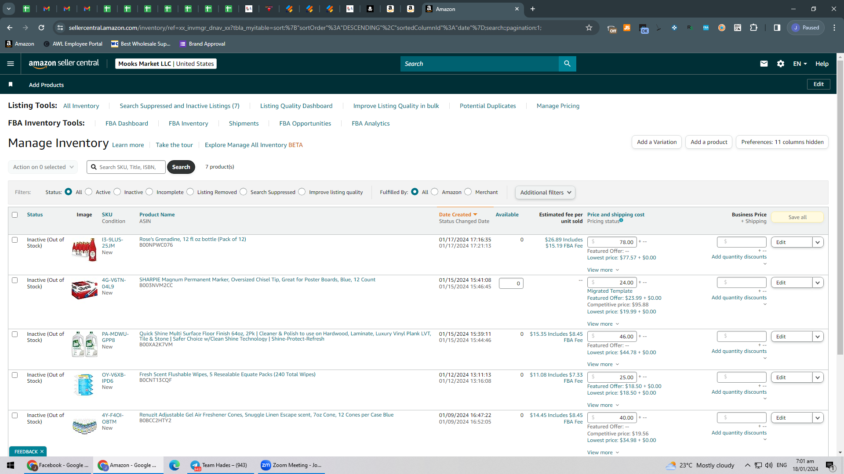Open a new browser tab with the plus icon
This screenshot has width=844, height=474.
533,9
